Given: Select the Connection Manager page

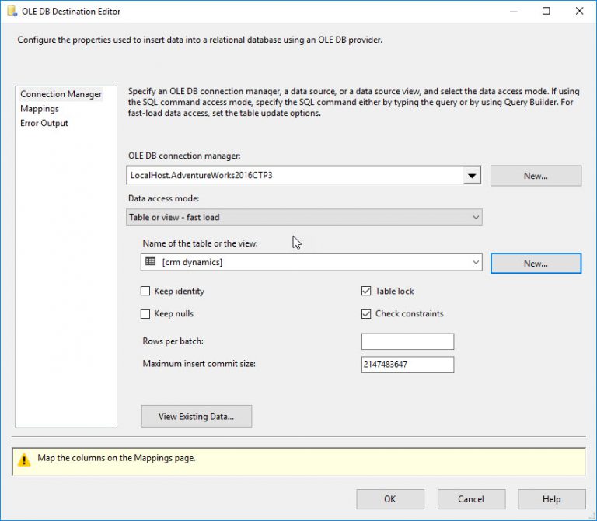Looking at the screenshot, I should click(61, 94).
